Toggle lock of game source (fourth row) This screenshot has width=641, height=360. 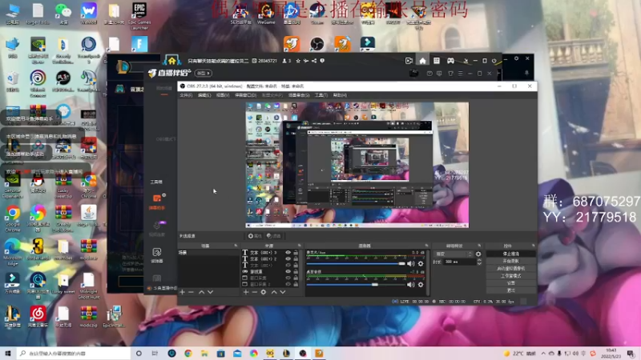click(296, 271)
